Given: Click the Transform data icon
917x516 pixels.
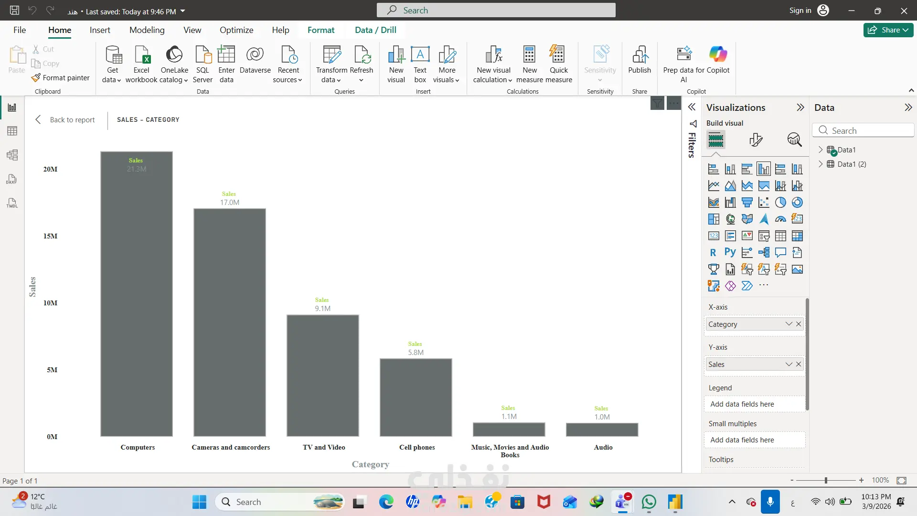Looking at the screenshot, I should (331, 55).
